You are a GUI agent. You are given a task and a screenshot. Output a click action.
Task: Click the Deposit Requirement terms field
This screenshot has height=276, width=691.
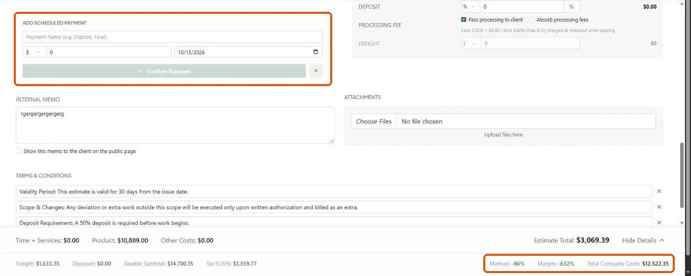point(334,222)
